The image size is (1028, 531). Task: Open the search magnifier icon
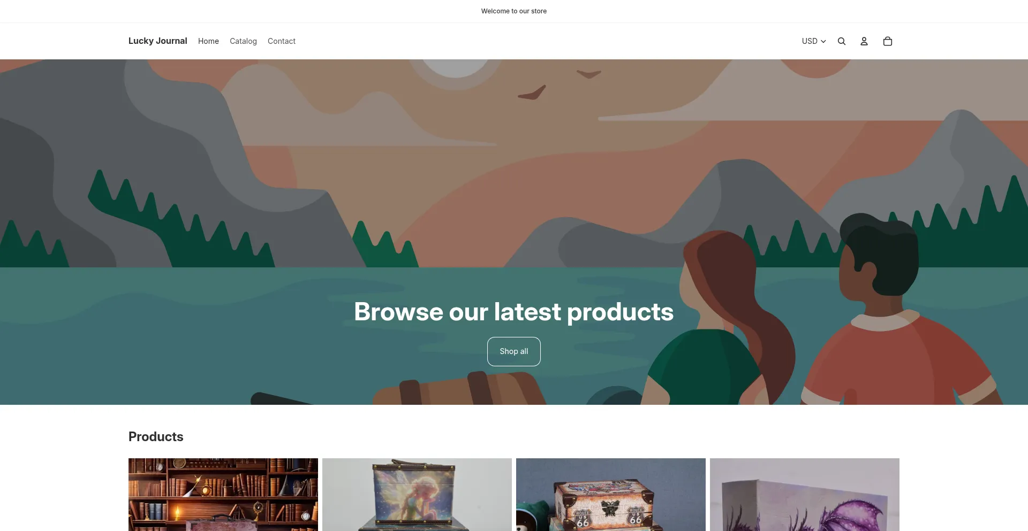(x=842, y=41)
